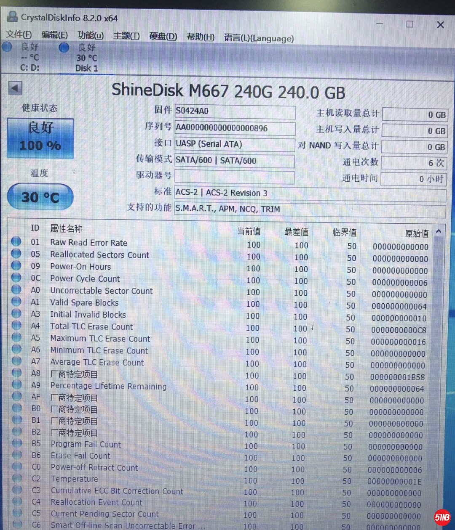
Task: Click the 对 NAND 写入量总计 value field
Action: click(415, 147)
